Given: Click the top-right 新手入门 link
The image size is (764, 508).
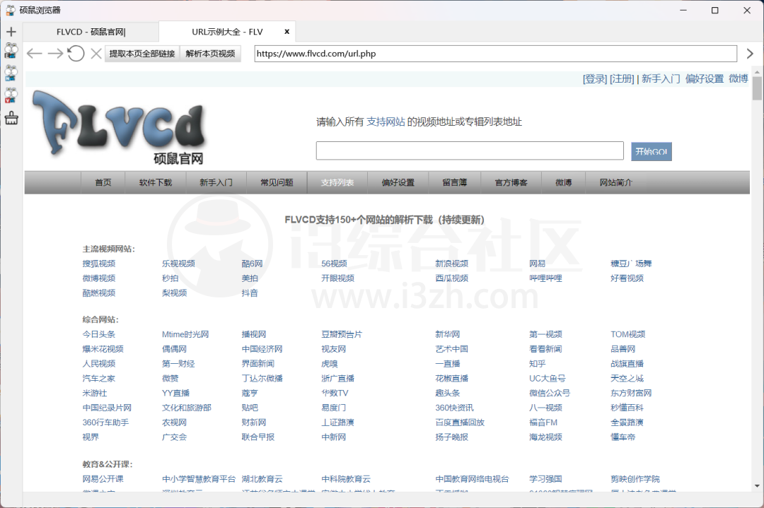Looking at the screenshot, I should 661,79.
